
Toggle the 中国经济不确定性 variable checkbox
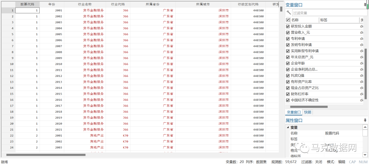click(288, 100)
